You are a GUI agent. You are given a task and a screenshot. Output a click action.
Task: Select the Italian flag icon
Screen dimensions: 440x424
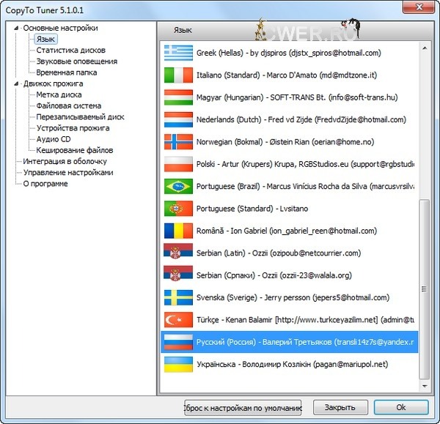pyautogui.click(x=177, y=75)
